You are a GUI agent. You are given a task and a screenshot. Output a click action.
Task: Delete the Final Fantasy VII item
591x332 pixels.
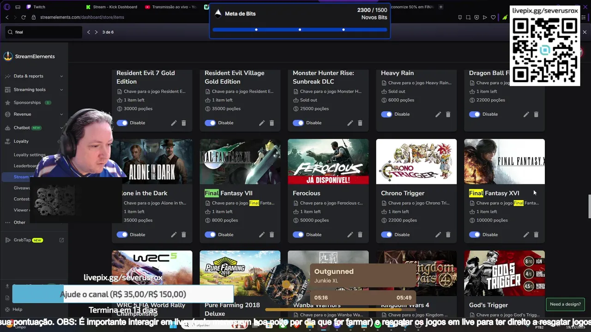[272, 235]
